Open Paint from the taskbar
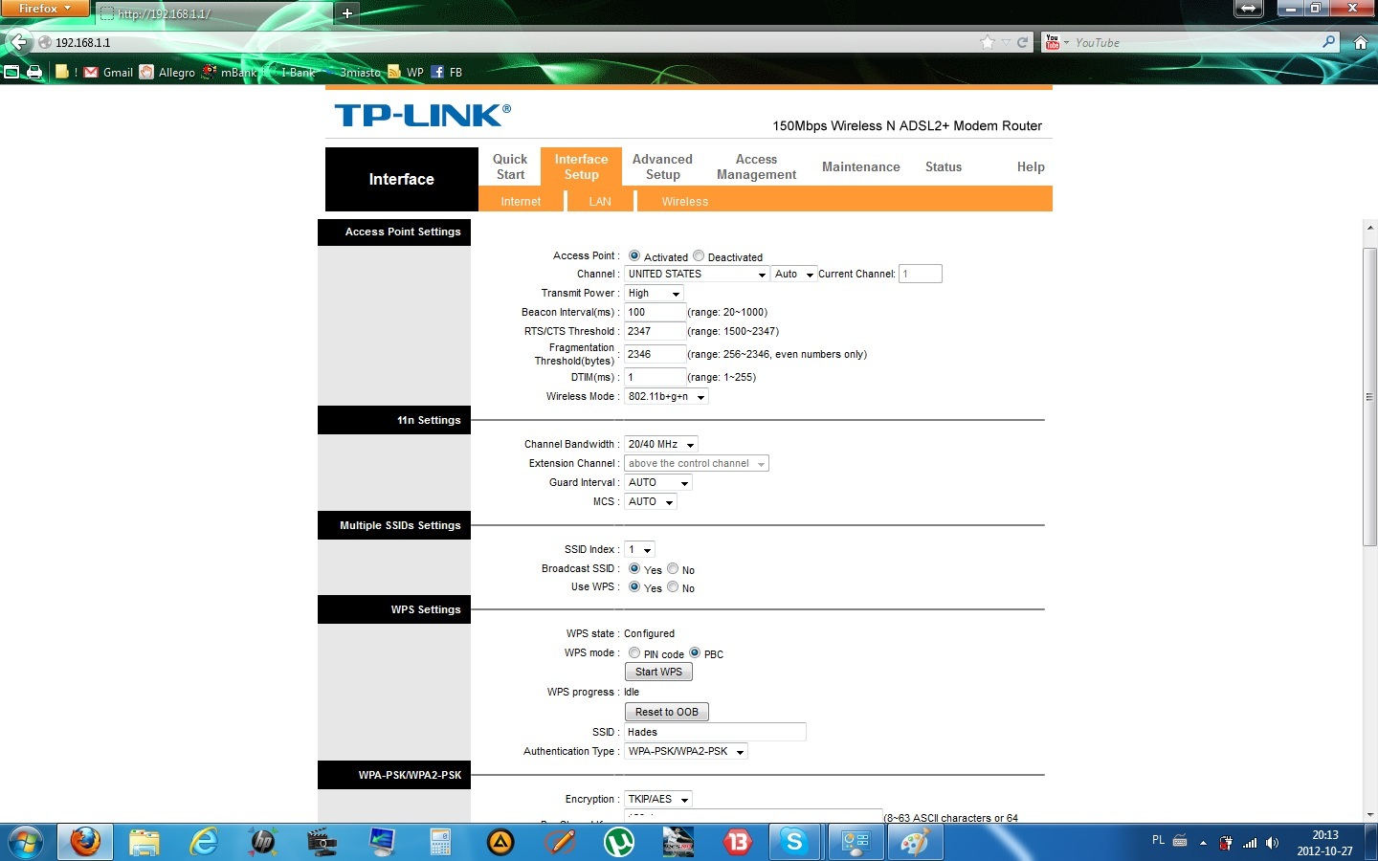The width and height of the screenshot is (1378, 861). pos(915,842)
